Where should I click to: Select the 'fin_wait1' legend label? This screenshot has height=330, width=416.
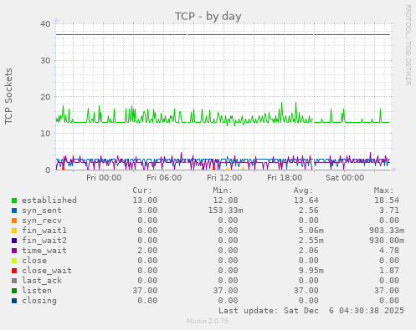point(44,231)
